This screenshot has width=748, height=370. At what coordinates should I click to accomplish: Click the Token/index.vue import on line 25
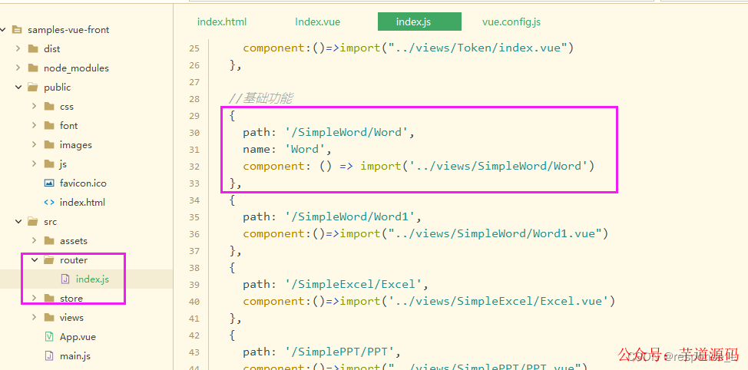coord(408,48)
